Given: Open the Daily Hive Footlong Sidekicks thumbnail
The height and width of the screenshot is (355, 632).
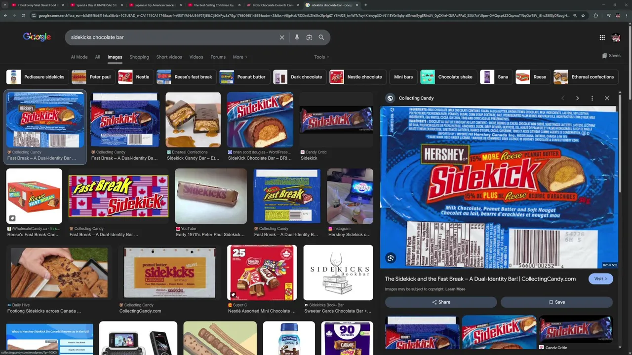Looking at the screenshot, I should 59,273.
